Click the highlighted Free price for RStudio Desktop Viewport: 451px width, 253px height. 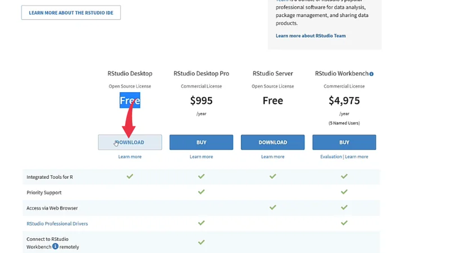(130, 101)
